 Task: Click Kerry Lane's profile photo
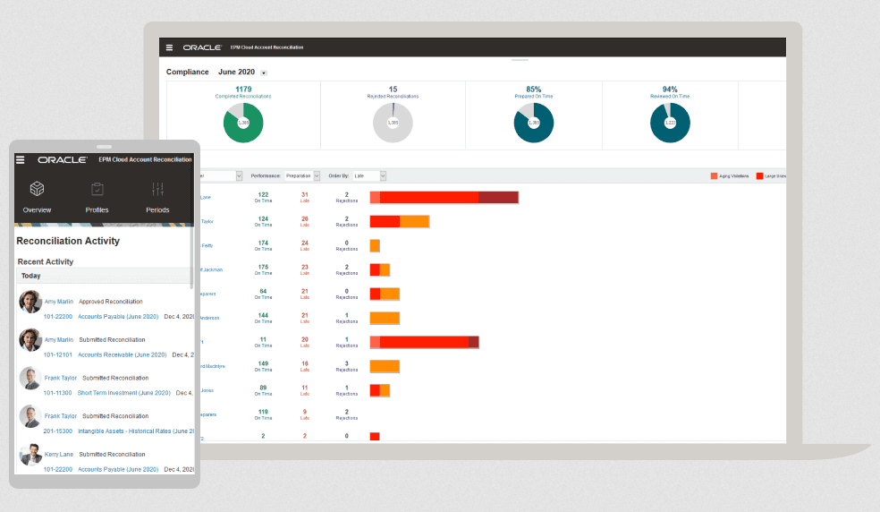point(30,455)
